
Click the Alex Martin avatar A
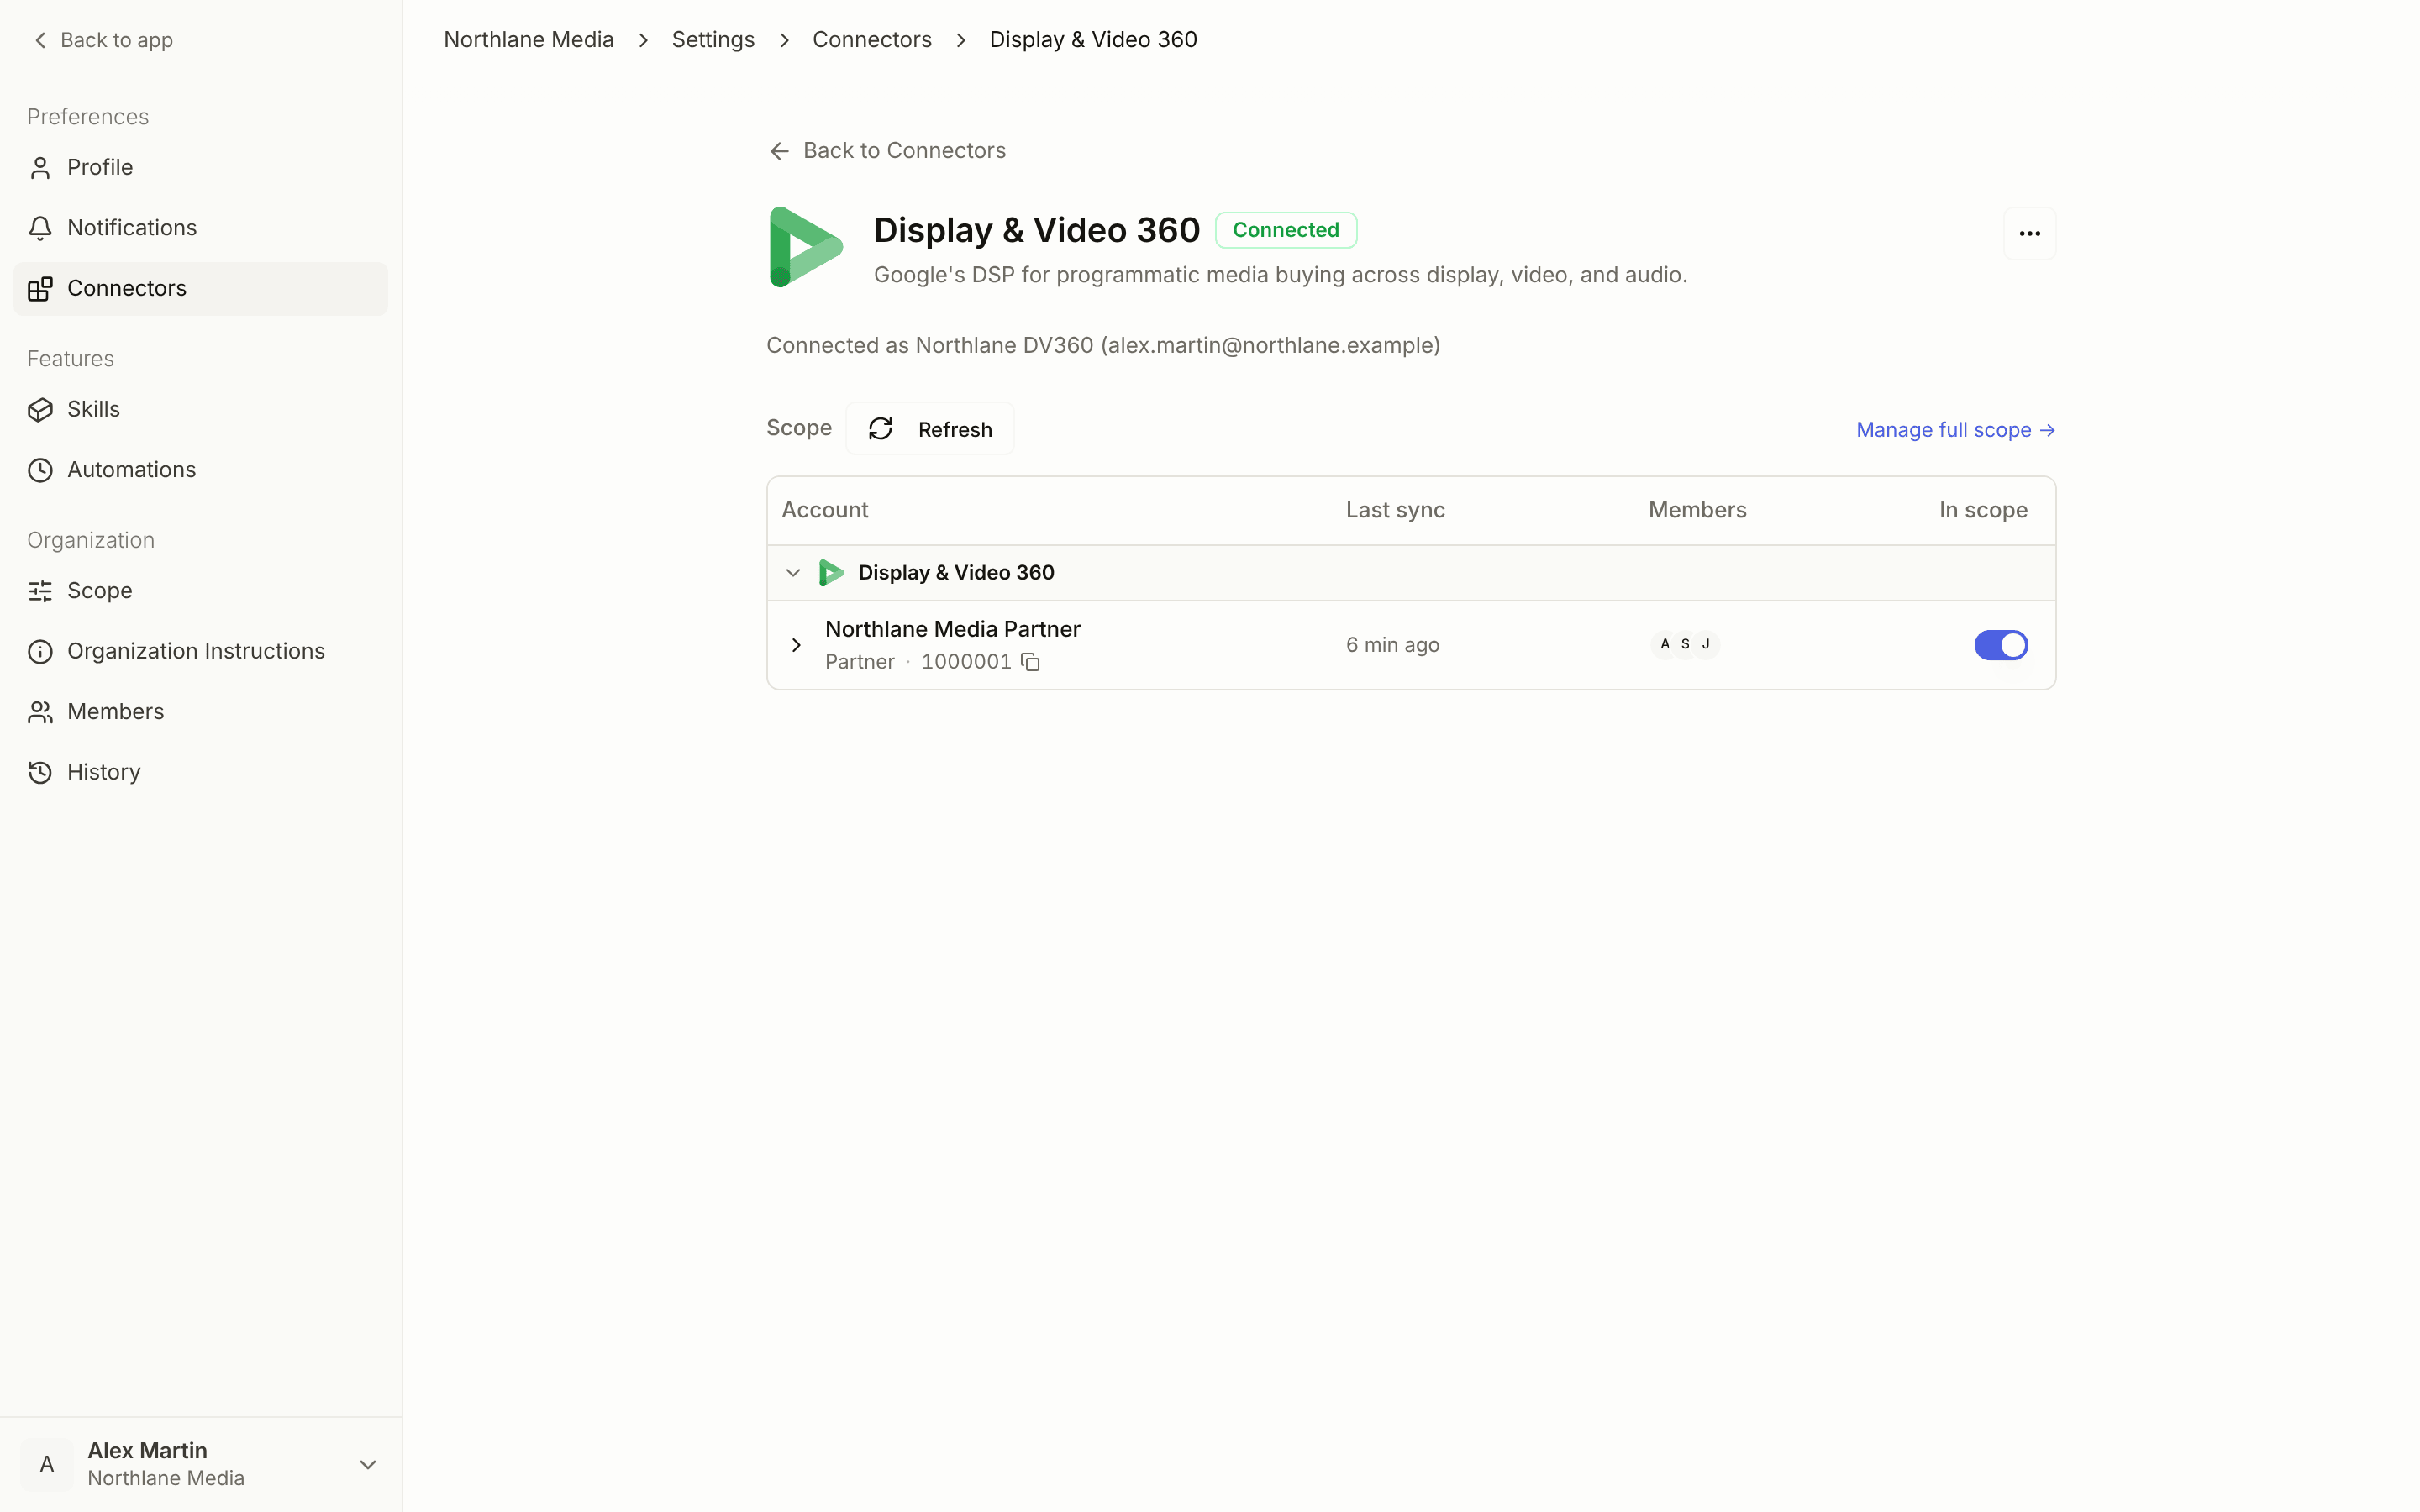47,1464
